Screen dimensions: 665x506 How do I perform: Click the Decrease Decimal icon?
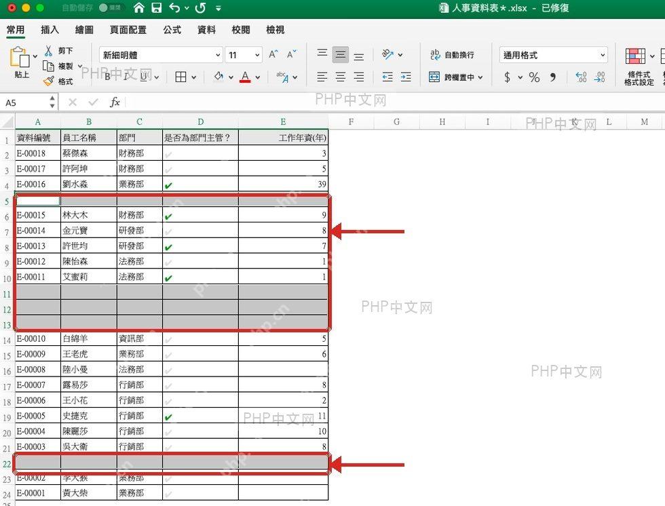[600, 77]
